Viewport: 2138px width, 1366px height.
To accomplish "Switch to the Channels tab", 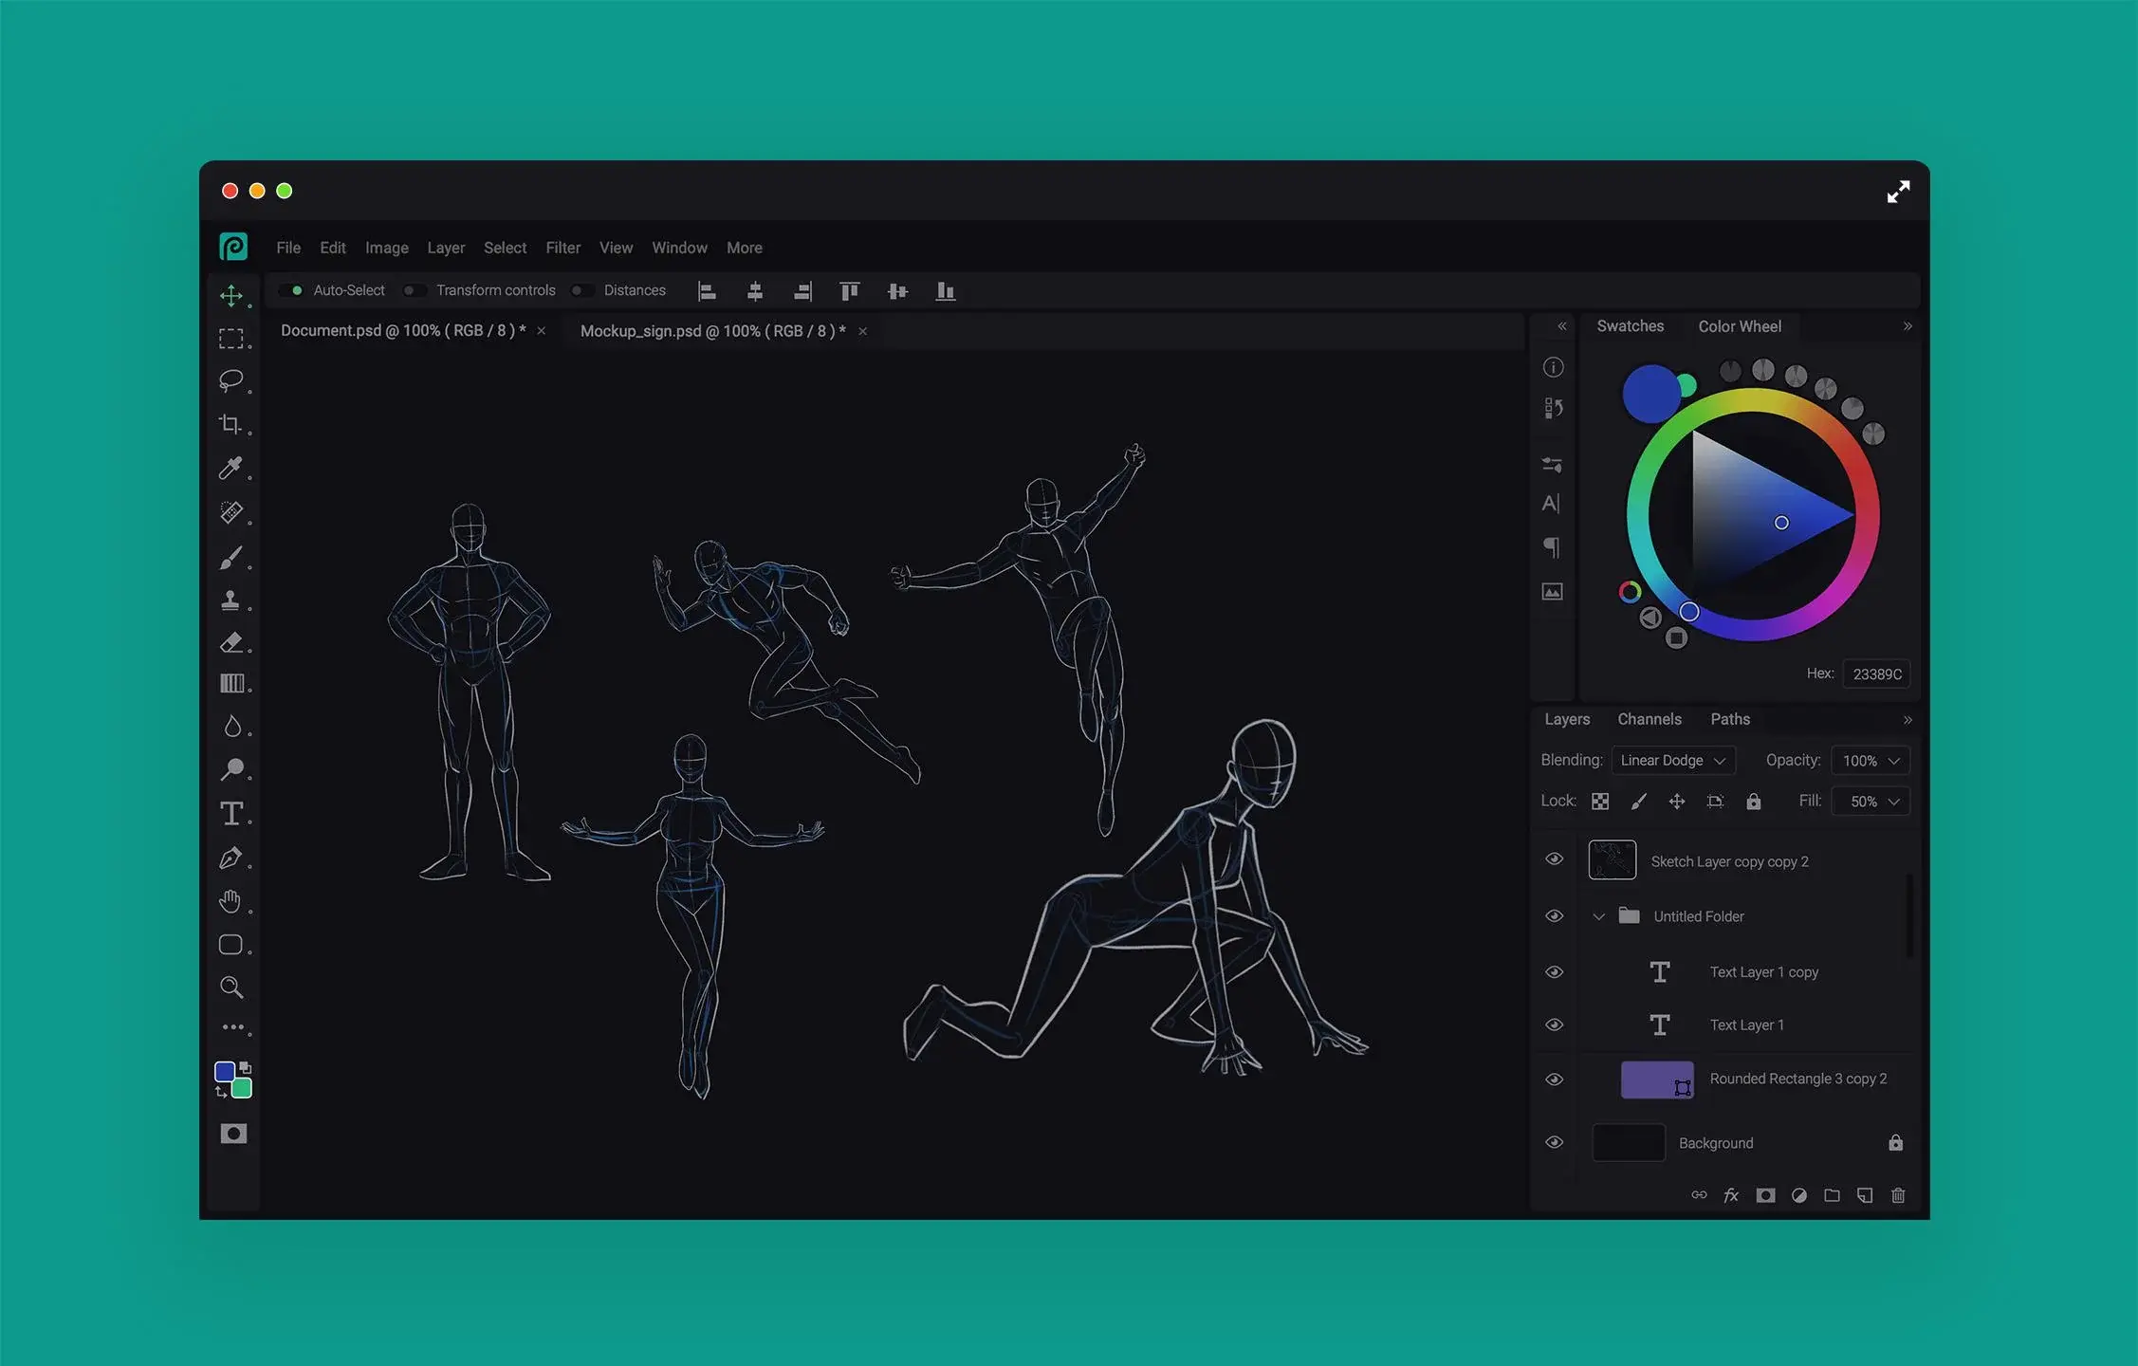I will point(1650,719).
